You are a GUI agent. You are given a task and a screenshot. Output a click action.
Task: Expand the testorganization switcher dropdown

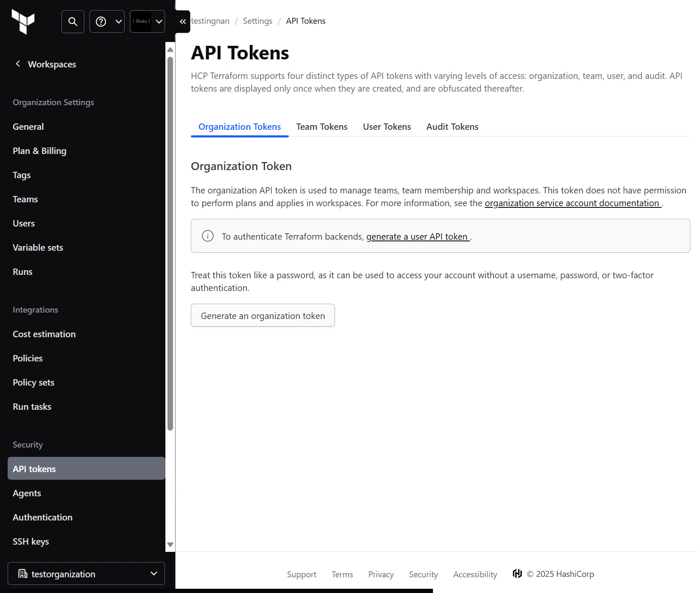[86, 573]
